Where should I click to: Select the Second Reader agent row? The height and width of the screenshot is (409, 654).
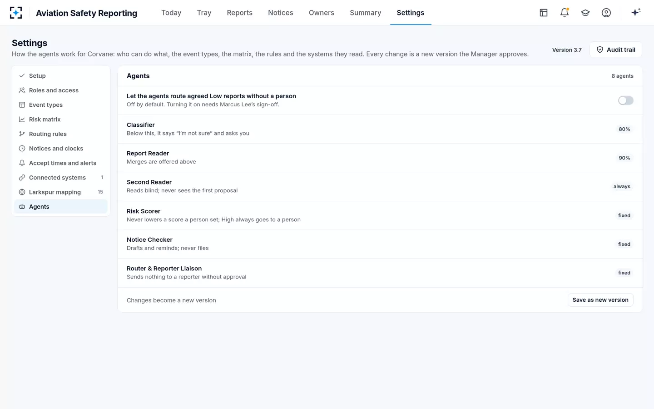point(380,186)
